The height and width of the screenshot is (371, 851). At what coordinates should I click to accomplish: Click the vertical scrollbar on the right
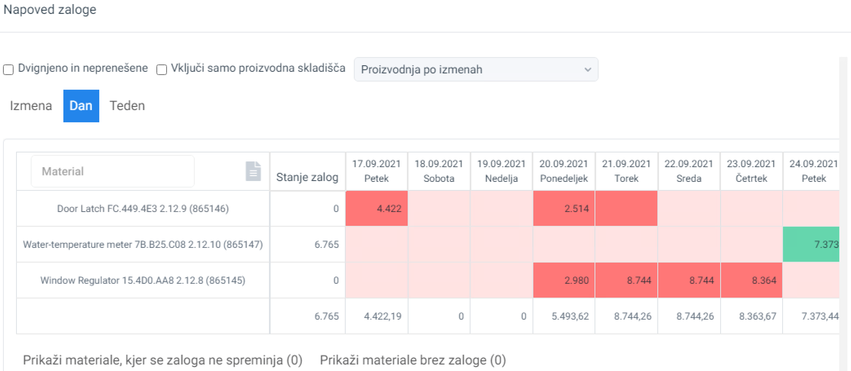click(x=843, y=214)
